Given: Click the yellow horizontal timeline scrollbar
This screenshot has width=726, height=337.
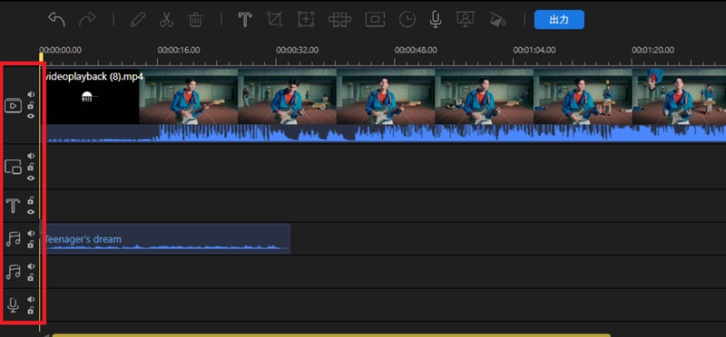Looking at the screenshot, I should pos(331,335).
